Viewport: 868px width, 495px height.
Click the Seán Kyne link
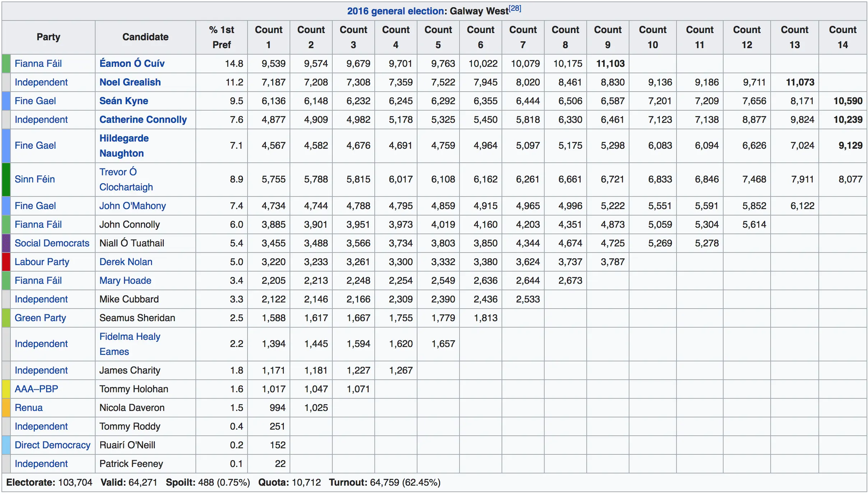coord(124,101)
